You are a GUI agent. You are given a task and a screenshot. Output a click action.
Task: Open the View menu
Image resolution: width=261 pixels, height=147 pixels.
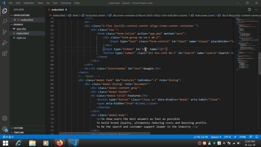tap(40, 3)
